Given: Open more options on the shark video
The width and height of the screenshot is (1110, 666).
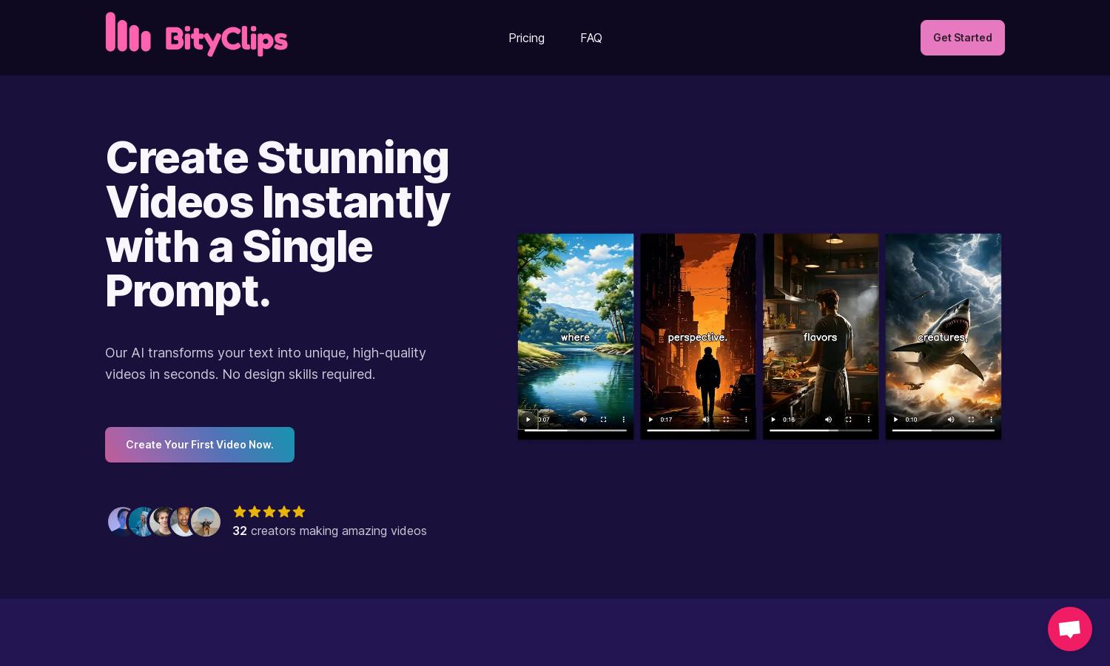Looking at the screenshot, I should tap(992, 420).
